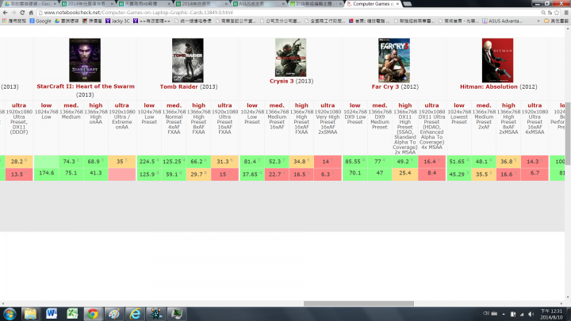The width and height of the screenshot is (571, 321).
Task: Launch Microsoft Excel from the taskbar
Action: coord(72,314)
